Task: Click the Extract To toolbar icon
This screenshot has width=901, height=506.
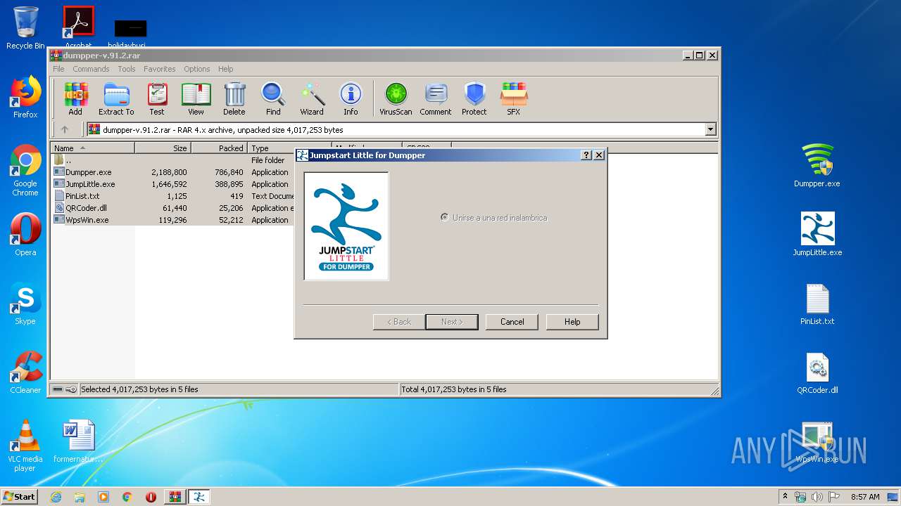Action: (116, 98)
